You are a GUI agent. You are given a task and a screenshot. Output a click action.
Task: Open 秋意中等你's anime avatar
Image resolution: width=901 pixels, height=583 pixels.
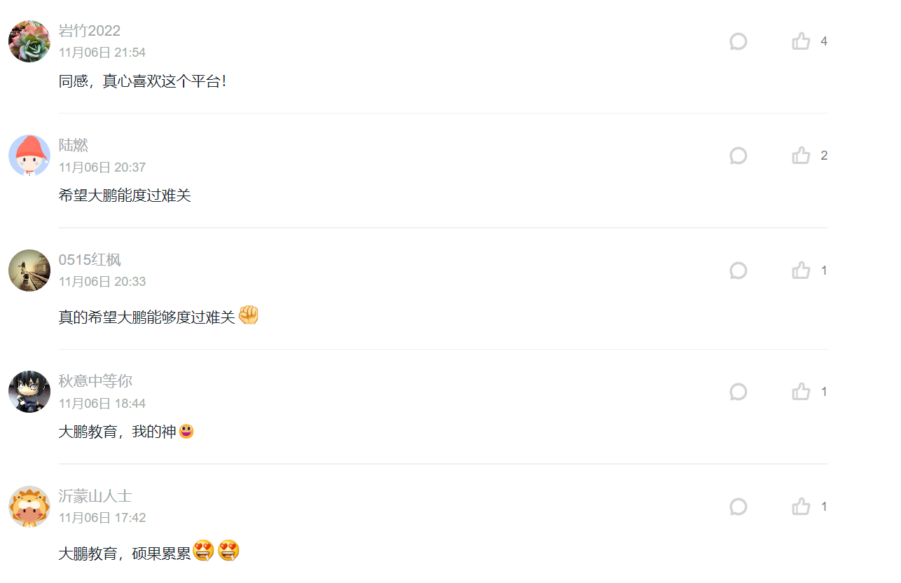click(x=29, y=392)
